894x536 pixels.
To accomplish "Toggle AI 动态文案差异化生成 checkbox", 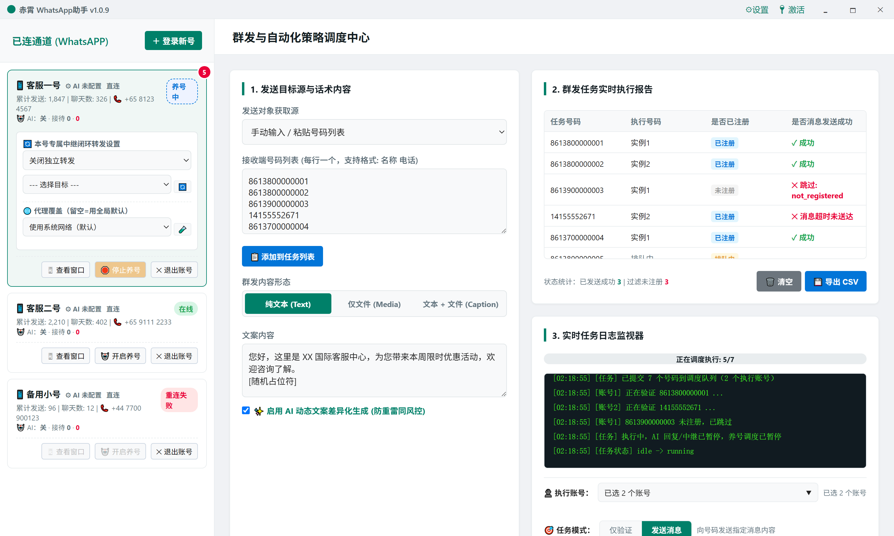I will click(x=246, y=410).
